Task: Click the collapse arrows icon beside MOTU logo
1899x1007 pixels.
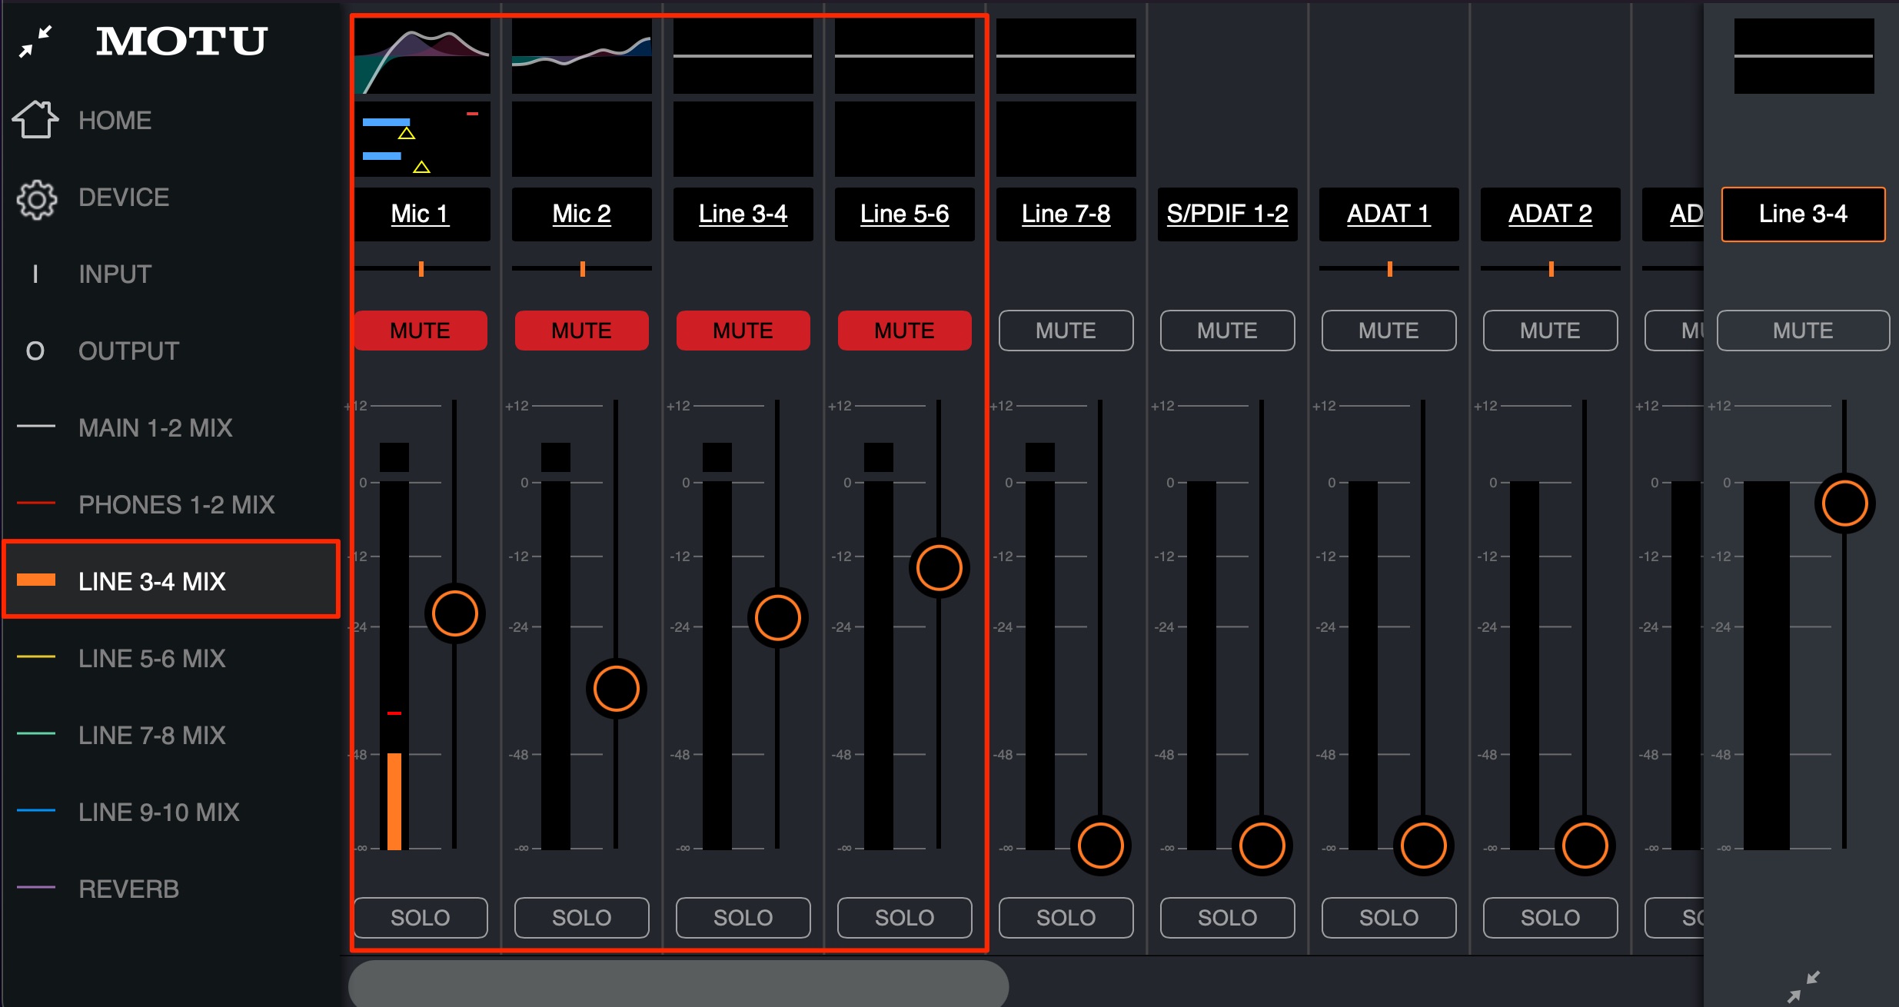Action: [x=35, y=42]
